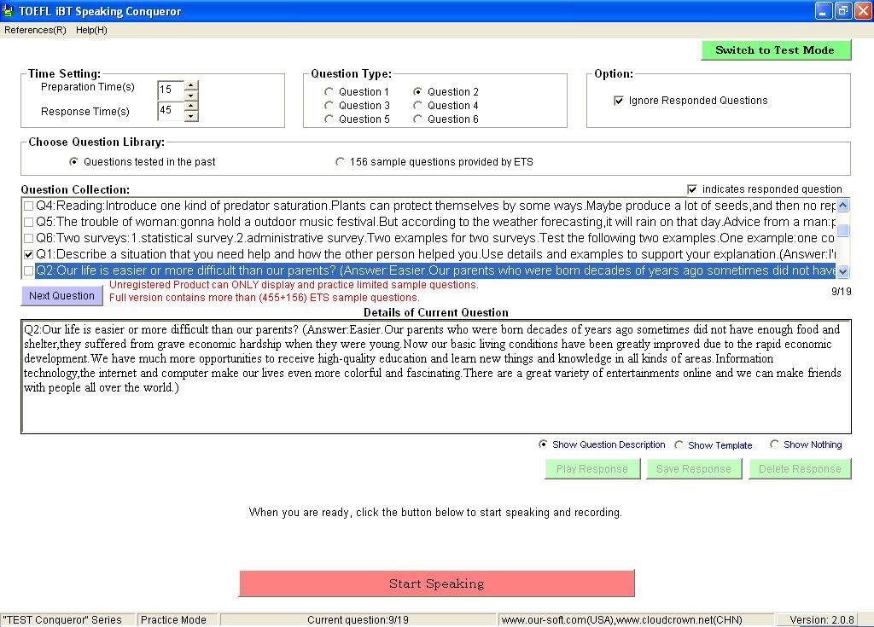
Task: Check the Q4 Reading predator saturation row checkbox
Action: [x=28, y=206]
